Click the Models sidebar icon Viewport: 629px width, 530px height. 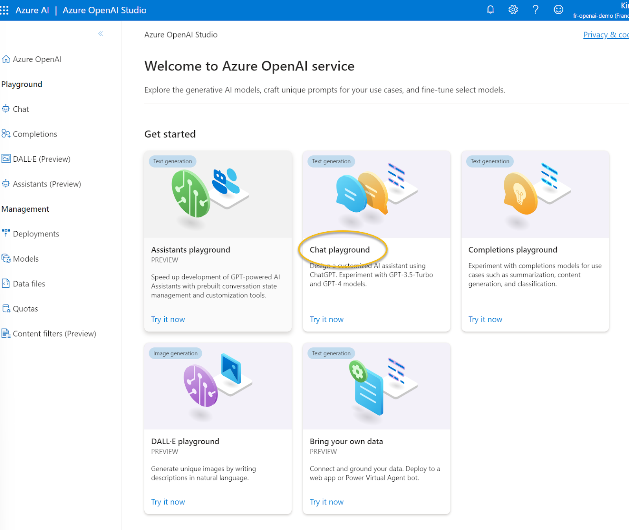6,259
